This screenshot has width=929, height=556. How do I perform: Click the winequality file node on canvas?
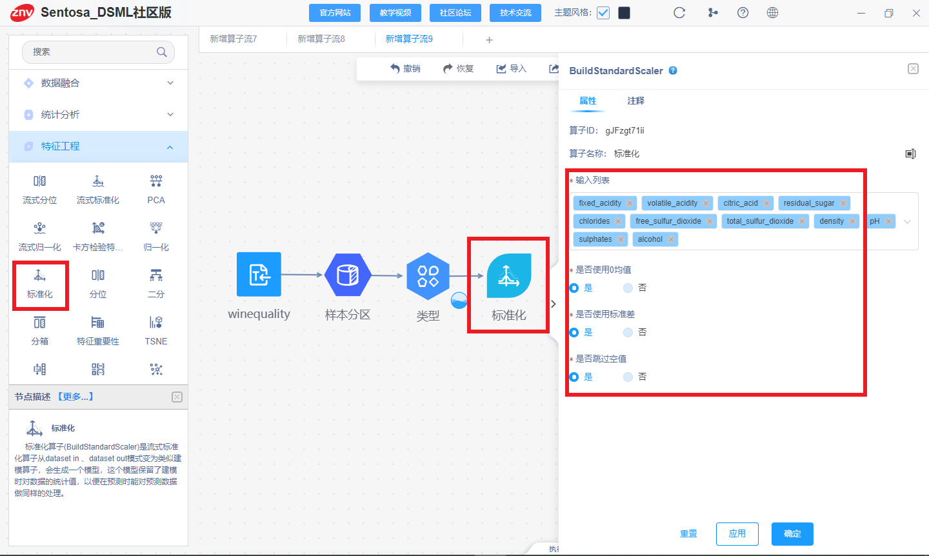click(259, 275)
